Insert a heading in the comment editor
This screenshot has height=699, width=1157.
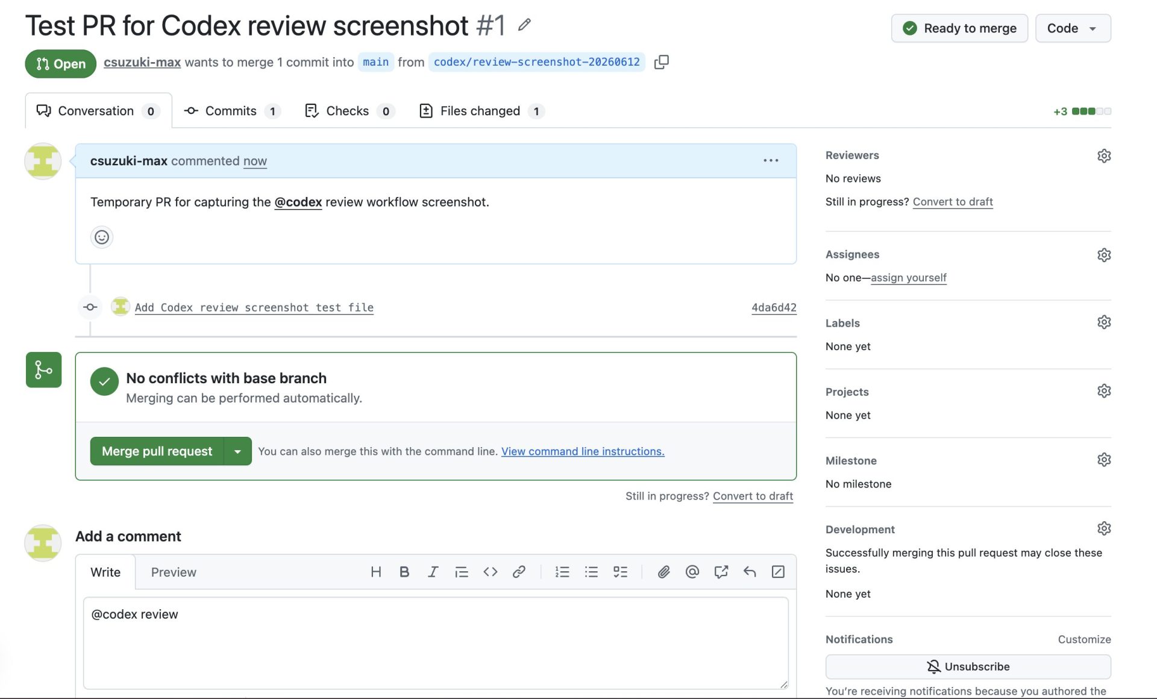(375, 572)
